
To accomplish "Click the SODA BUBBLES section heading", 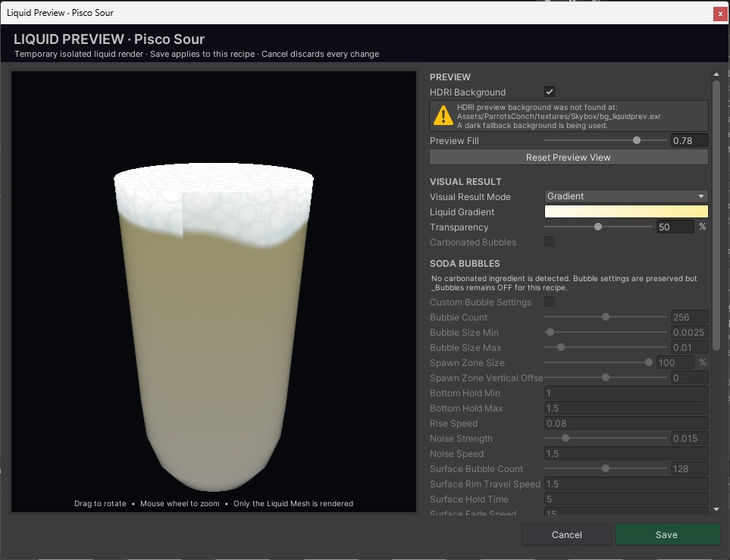I will 465,264.
